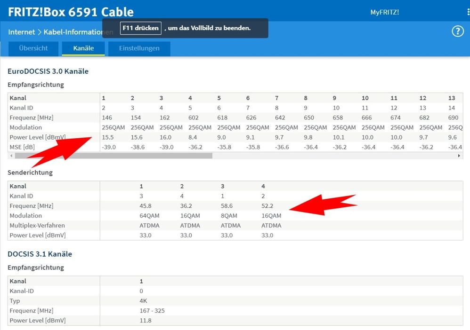The height and width of the screenshot is (330, 470).
Task: Click the DOCSIS 3.1 power level 11.8
Action: click(x=146, y=321)
